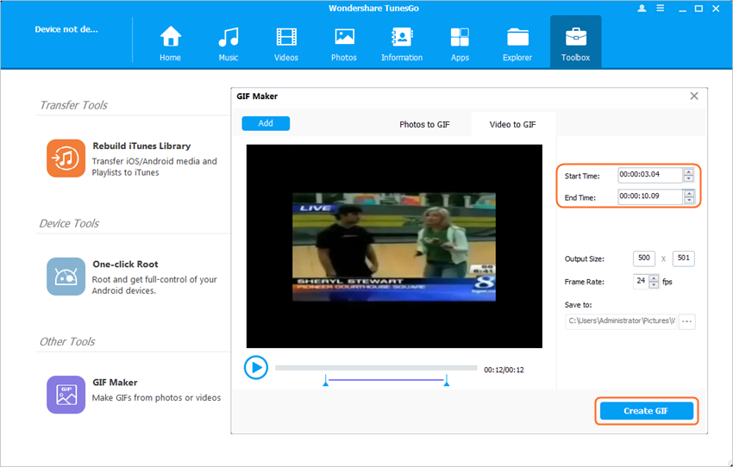The height and width of the screenshot is (467, 733).
Task: Browse for save location with ellipsis button
Action: (686, 321)
